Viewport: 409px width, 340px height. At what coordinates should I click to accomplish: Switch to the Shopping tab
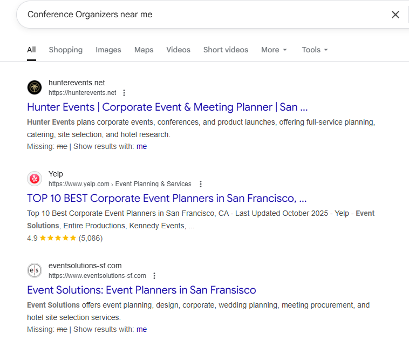pos(65,50)
